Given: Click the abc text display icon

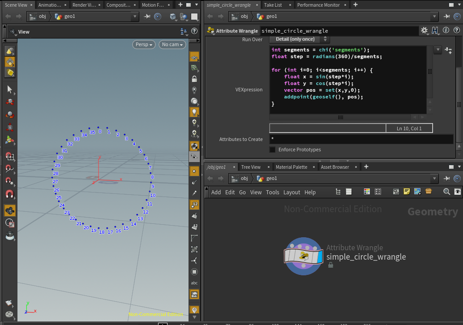Looking at the screenshot, I should [x=194, y=283].
